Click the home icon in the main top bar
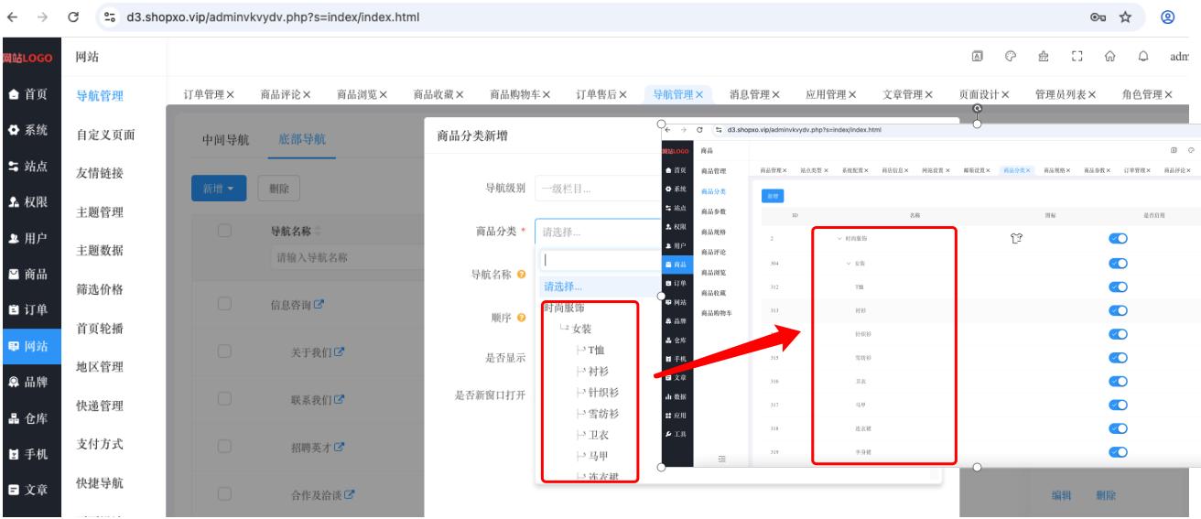This screenshot has width=1201, height=519. (1110, 56)
